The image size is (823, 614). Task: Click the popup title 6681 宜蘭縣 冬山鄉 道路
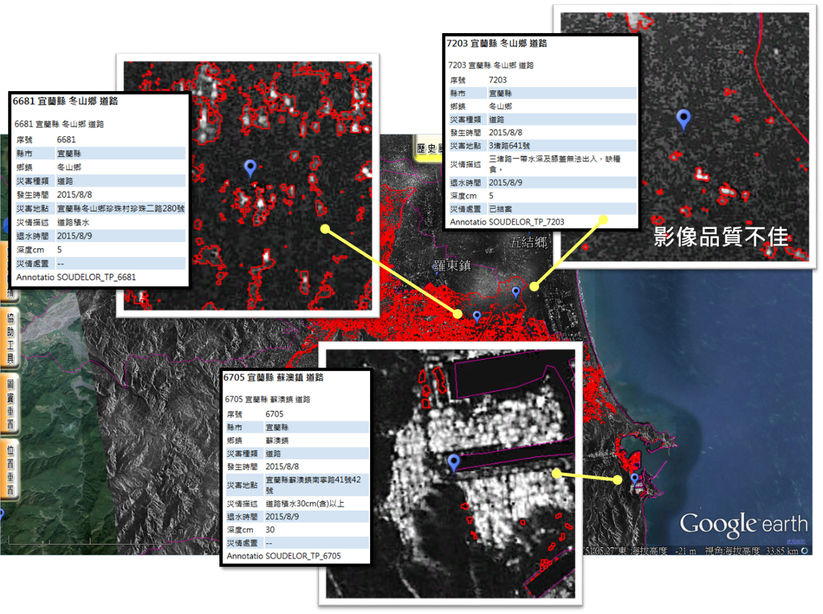[65, 101]
